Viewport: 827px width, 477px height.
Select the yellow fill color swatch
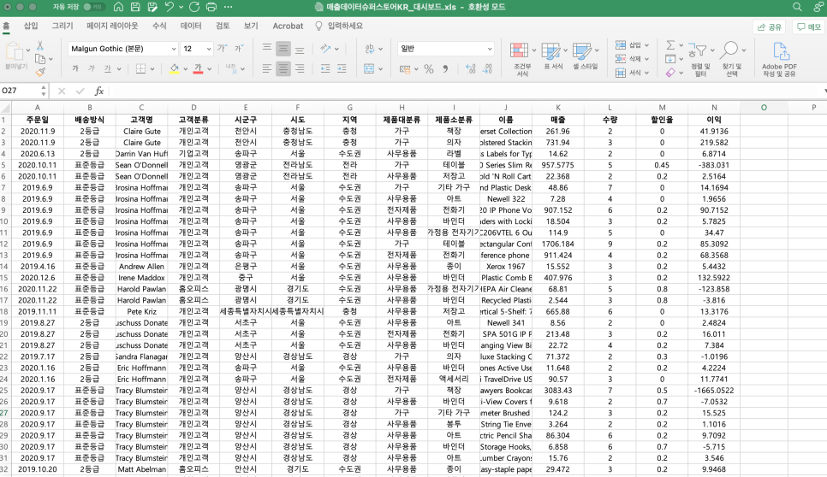coord(174,69)
